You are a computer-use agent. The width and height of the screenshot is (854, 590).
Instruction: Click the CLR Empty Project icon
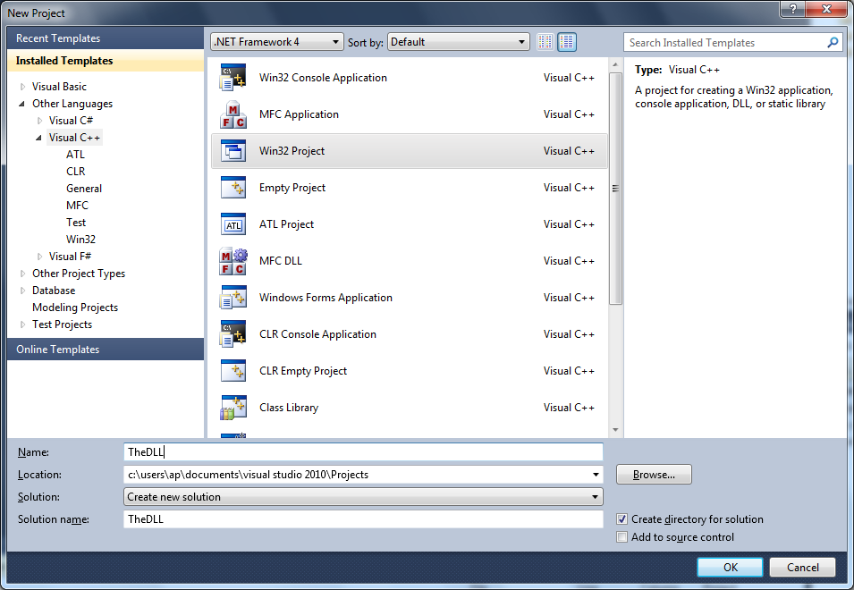click(x=233, y=371)
